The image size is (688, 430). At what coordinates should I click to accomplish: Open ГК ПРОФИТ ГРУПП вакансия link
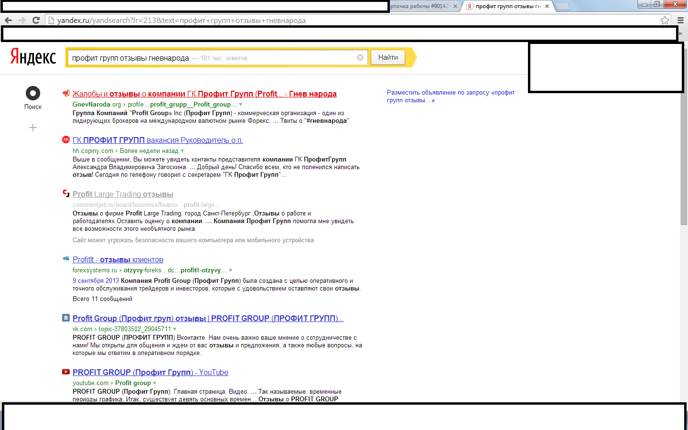[158, 140]
